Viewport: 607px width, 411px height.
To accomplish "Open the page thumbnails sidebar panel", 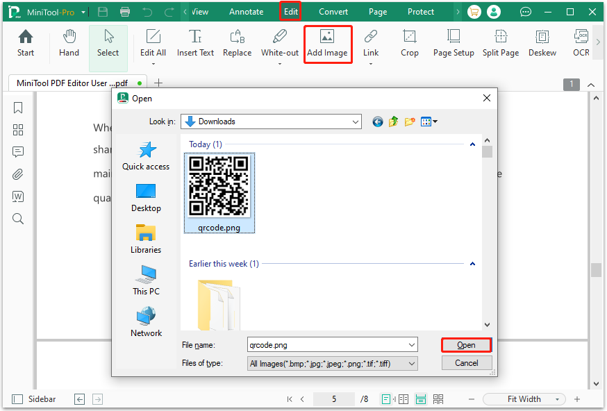I will pyautogui.click(x=18, y=130).
